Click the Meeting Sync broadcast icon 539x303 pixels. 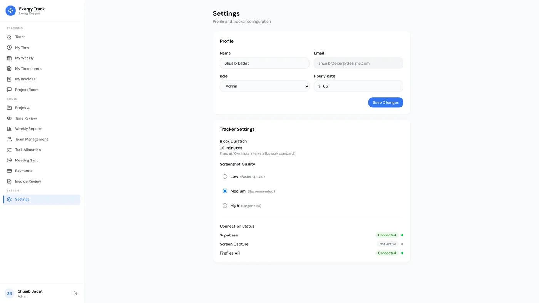pos(9,160)
